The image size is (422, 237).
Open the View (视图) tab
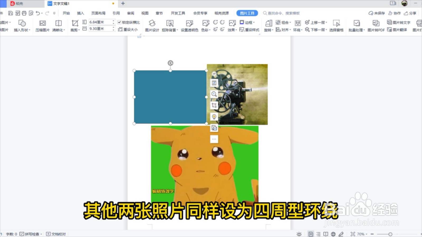145,13
